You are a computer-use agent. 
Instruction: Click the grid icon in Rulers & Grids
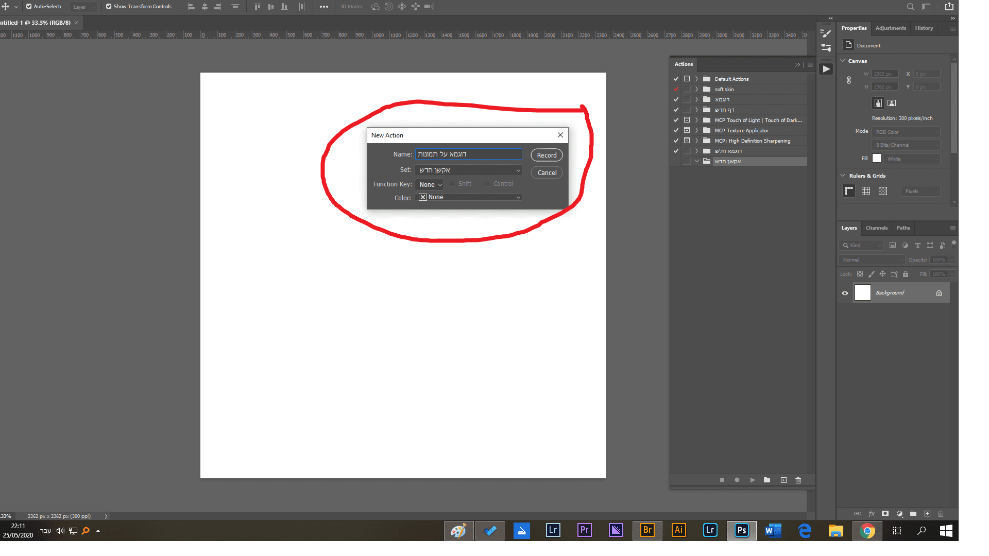tap(866, 191)
